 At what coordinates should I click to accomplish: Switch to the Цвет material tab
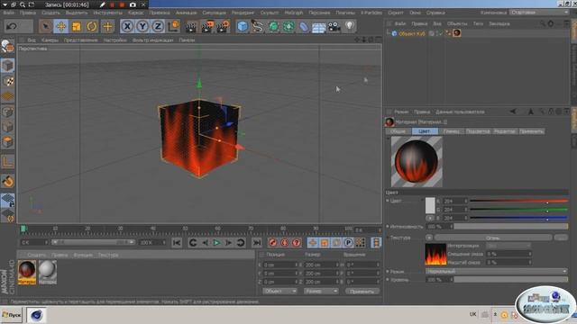click(x=425, y=131)
